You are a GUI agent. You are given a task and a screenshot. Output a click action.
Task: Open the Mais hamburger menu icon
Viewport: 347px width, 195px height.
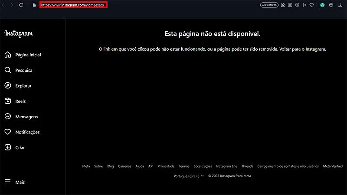tap(8, 182)
